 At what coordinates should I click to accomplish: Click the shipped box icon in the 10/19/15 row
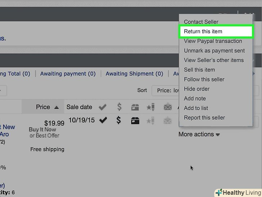[135, 120]
